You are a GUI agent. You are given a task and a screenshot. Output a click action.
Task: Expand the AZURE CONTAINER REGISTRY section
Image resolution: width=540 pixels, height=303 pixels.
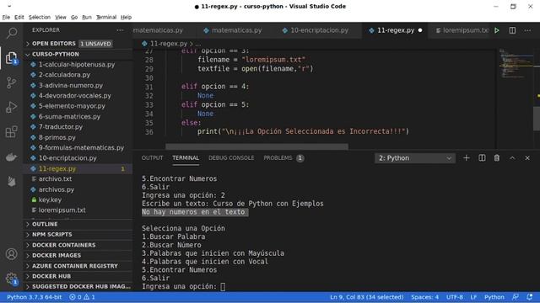[x=78, y=266]
